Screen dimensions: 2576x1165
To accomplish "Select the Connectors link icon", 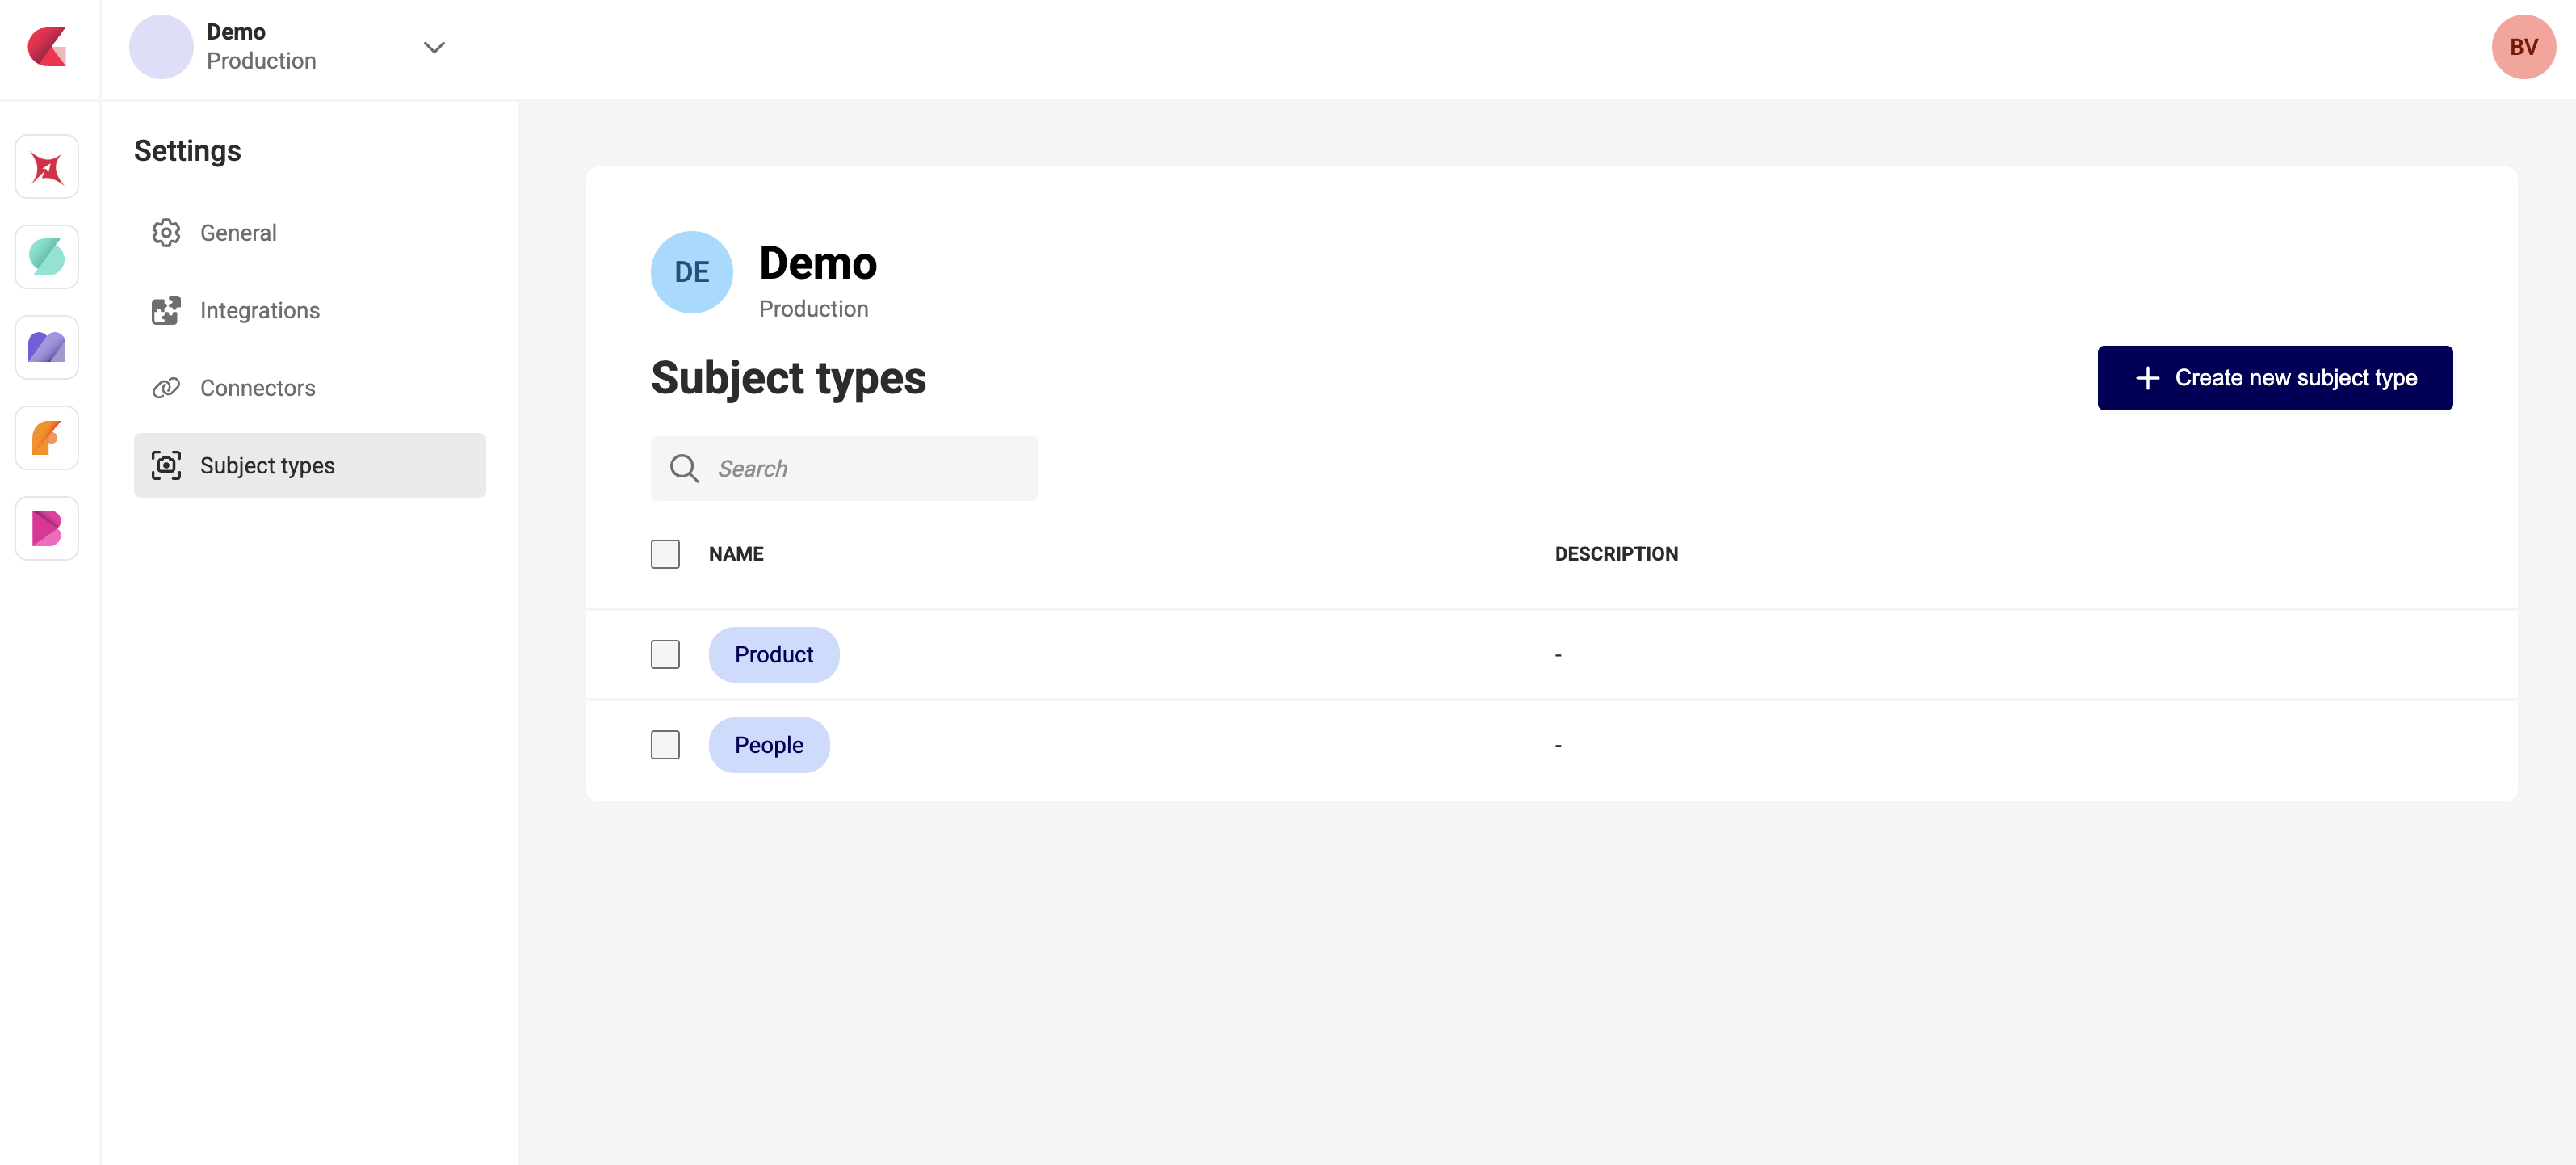I will pyautogui.click(x=166, y=387).
